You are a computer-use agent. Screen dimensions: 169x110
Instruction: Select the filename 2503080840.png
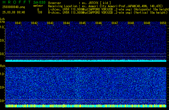14,7
